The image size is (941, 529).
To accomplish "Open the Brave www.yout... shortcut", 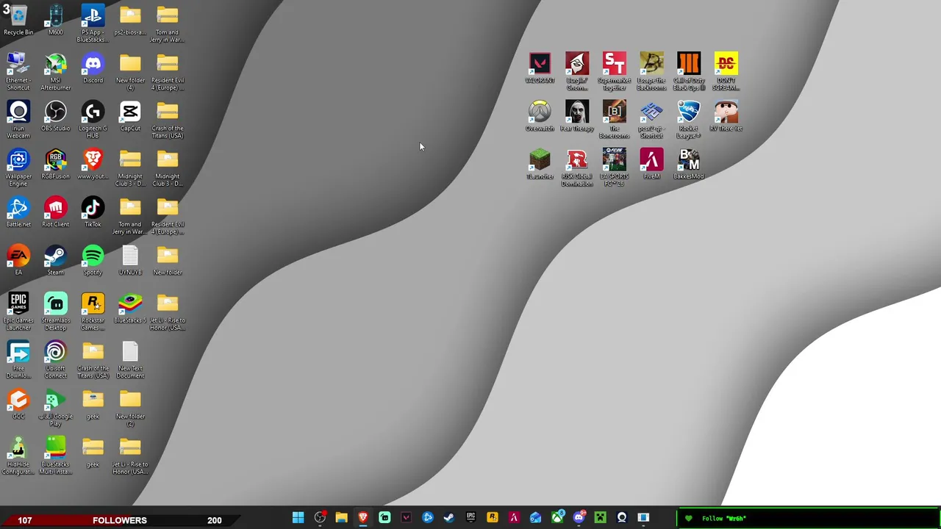I will tap(93, 164).
